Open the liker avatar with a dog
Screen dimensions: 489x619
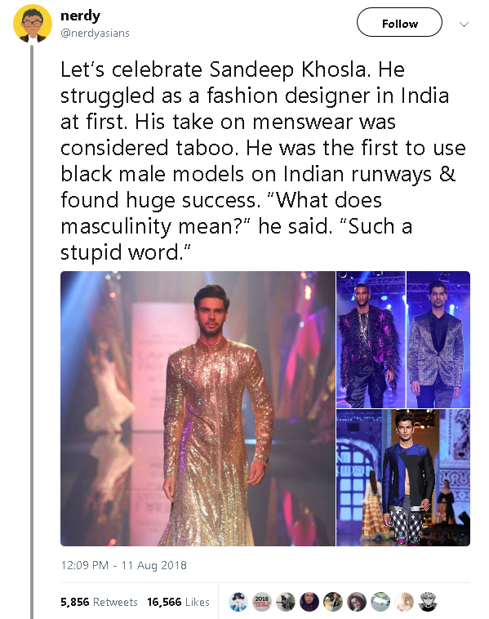click(x=333, y=602)
